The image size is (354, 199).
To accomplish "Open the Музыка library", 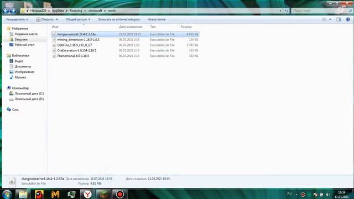I will point(20,77).
